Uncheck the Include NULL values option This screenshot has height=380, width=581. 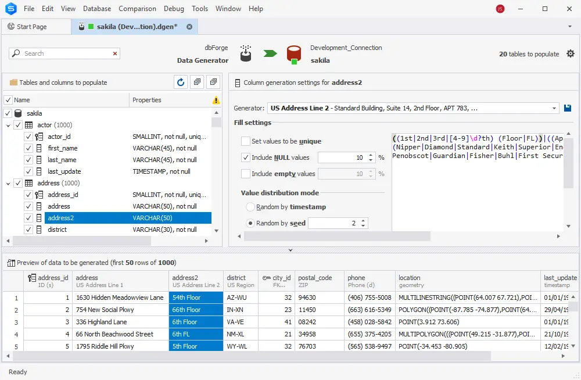246,156
